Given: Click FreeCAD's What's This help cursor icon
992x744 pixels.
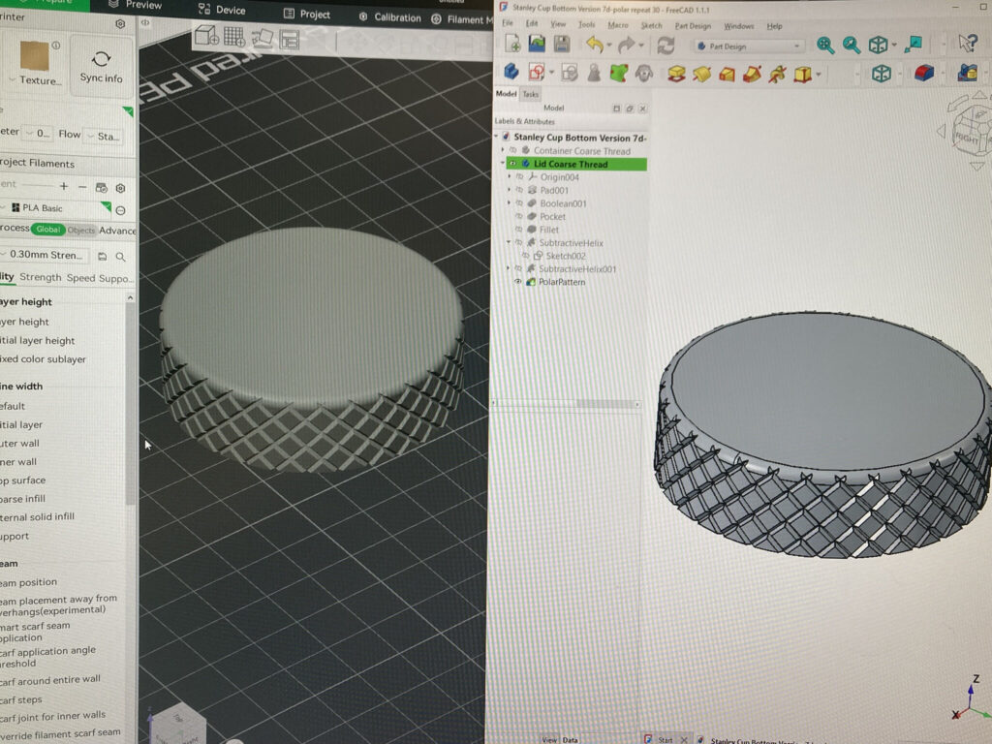Looking at the screenshot, I should point(968,44).
